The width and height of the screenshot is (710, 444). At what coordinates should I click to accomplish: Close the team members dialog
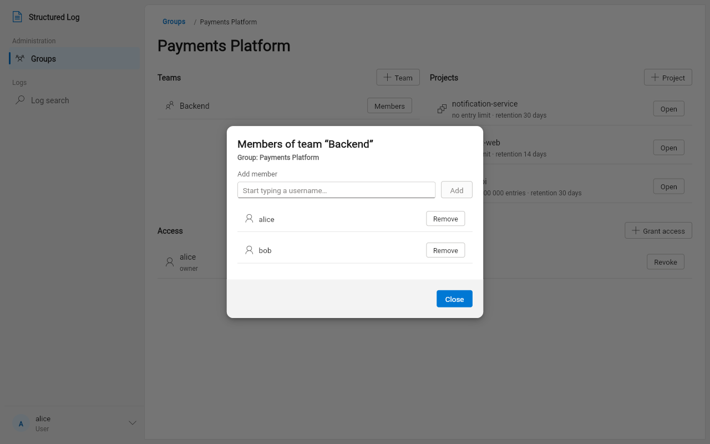[454, 299]
